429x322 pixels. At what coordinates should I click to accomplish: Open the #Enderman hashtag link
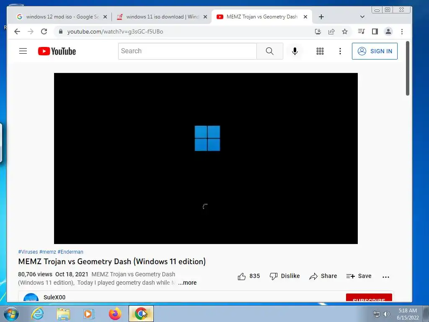pyautogui.click(x=70, y=252)
